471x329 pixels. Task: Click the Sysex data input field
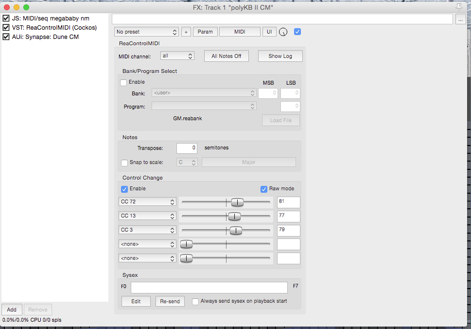(x=209, y=288)
